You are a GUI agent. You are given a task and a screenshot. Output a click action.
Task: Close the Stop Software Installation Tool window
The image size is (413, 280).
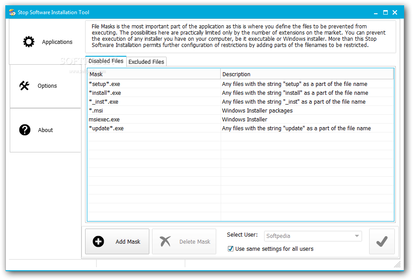(394, 12)
